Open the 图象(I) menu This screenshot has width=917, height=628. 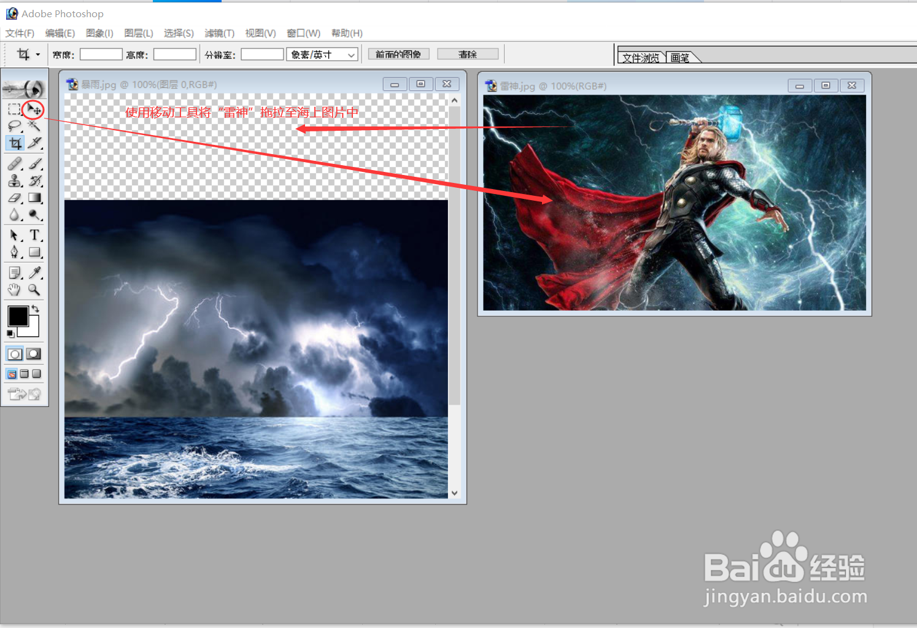click(99, 33)
